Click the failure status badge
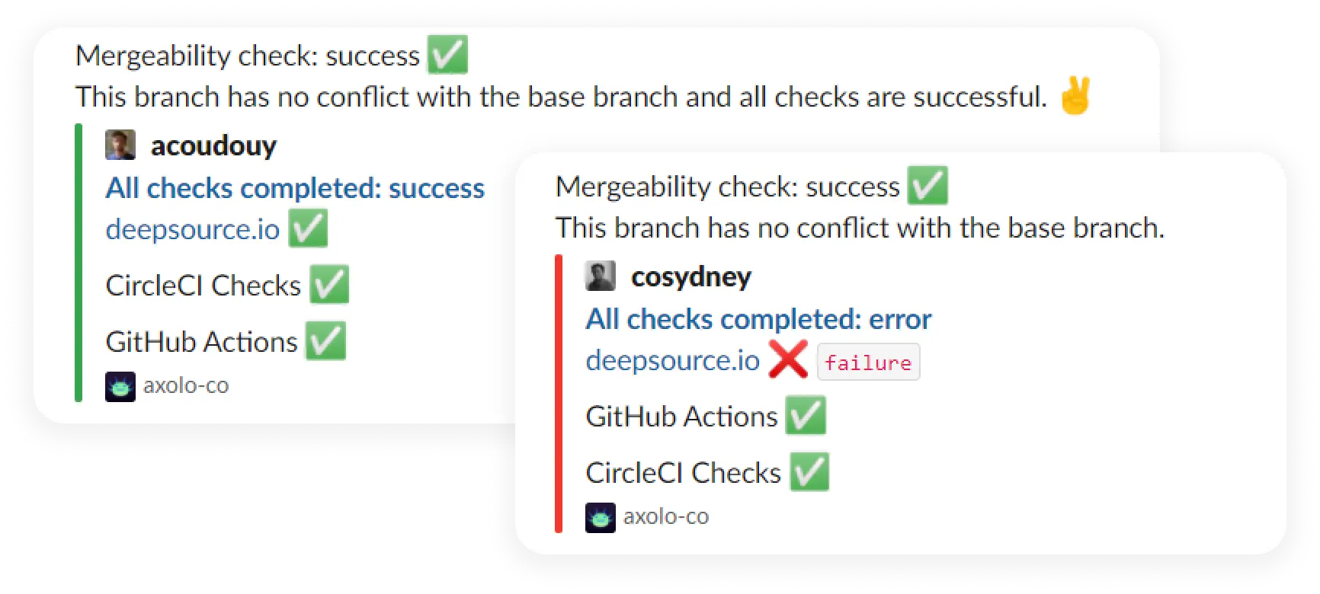This screenshot has width=1320, height=594. 868,362
